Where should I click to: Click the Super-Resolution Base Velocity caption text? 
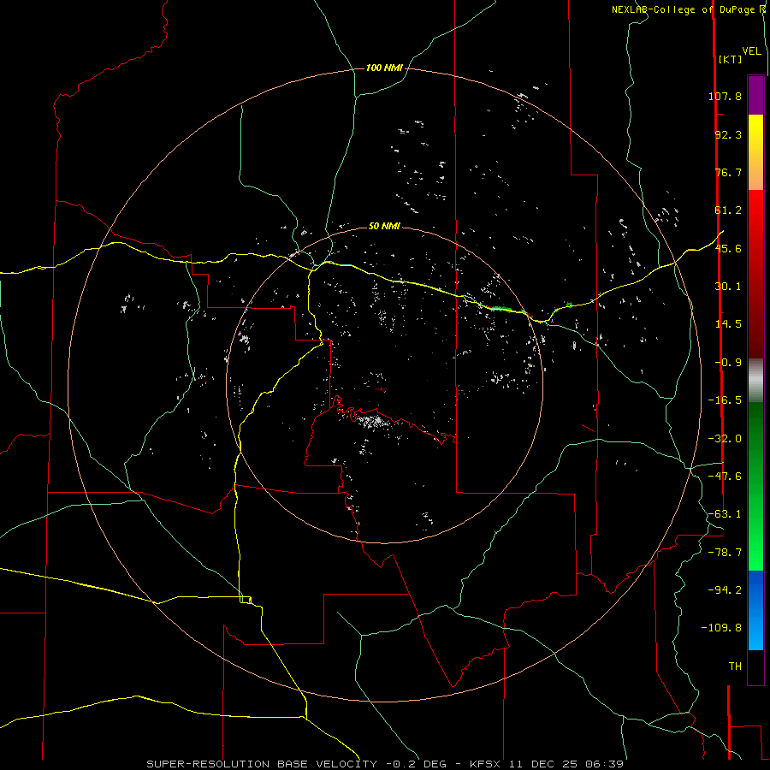[x=385, y=764]
